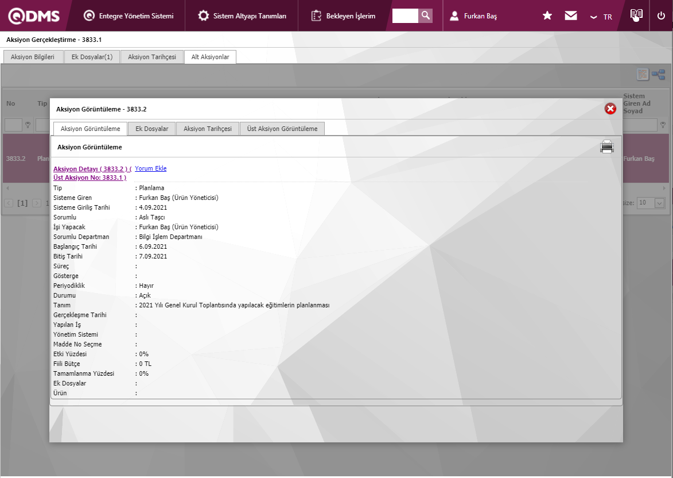Image resolution: width=673 pixels, height=478 pixels.
Task: Click the search magnifier button
Action: click(x=425, y=16)
